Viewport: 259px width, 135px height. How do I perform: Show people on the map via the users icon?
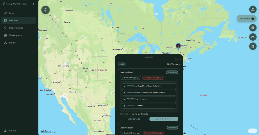(x=253, y=9)
